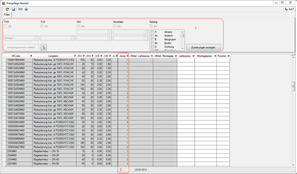The image size is (297, 174).
Task: Click the pin icon in the MCode column header
Action: [x=31, y=56]
